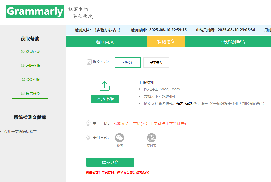Image resolution: width=271 pixels, height=182 pixels.
Task: Click detected document name 《实验方法-古..》
Action: click(107, 30)
